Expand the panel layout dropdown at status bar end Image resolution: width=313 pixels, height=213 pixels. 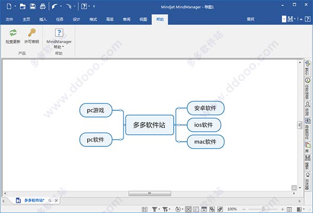[304, 209]
